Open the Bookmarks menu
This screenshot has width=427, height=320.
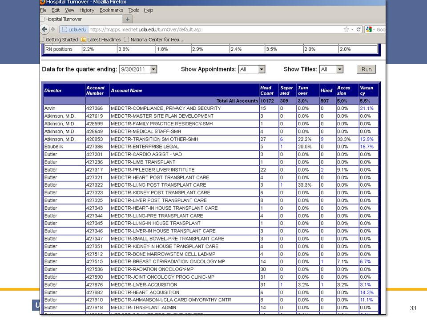pyautogui.click(x=111, y=10)
